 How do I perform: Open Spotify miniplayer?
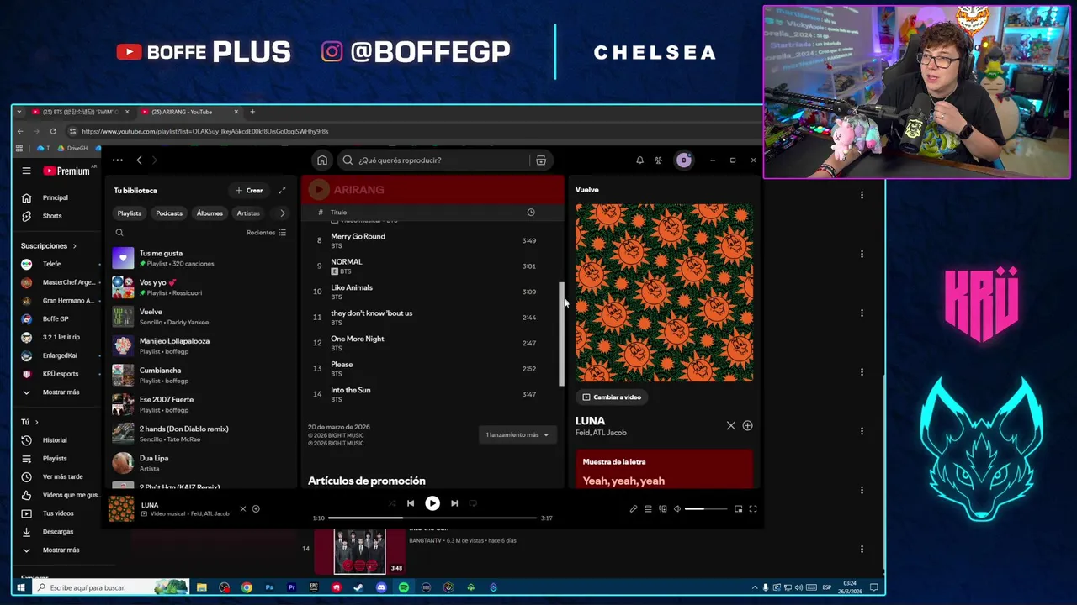point(738,508)
